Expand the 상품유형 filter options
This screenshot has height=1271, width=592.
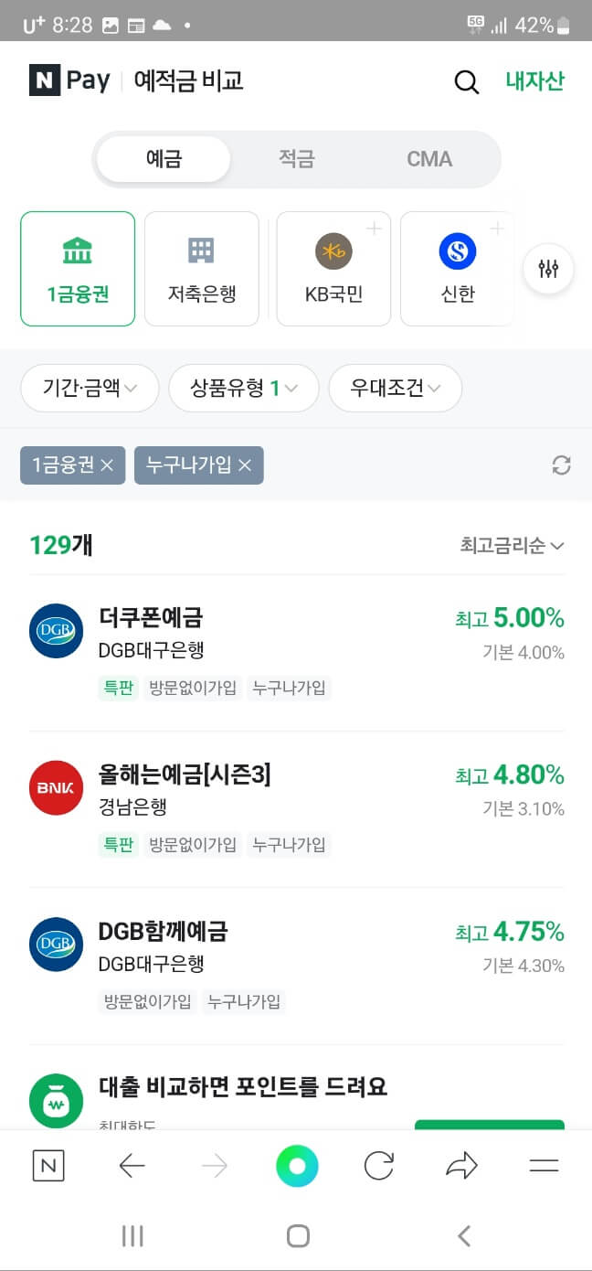pyautogui.click(x=243, y=388)
